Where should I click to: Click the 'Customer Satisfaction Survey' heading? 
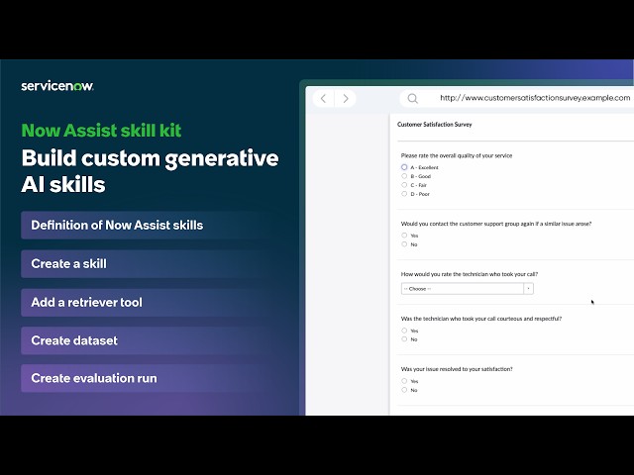(435, 125)
